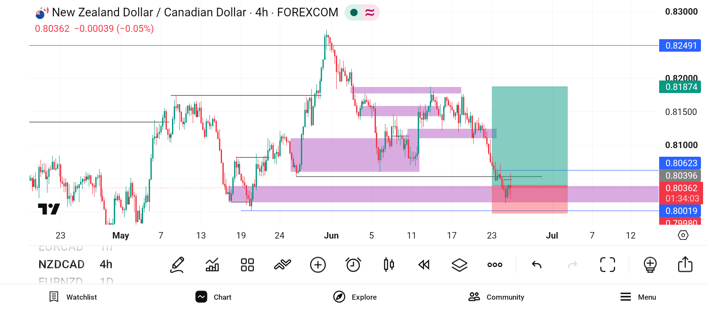Screen dimensions: 707x310
Task: Tap the add symbol plus icon
Action: (x=318, y=264)
